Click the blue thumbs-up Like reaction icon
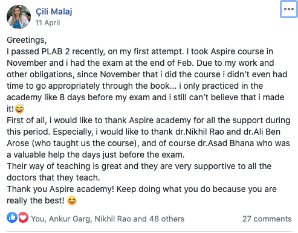 [x=12, y=217]
